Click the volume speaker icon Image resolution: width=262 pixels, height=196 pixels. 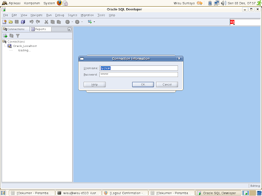224,3
